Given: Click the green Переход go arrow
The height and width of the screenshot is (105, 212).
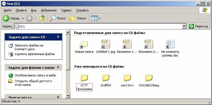Looking at the screenshot, I should (191, 26).
